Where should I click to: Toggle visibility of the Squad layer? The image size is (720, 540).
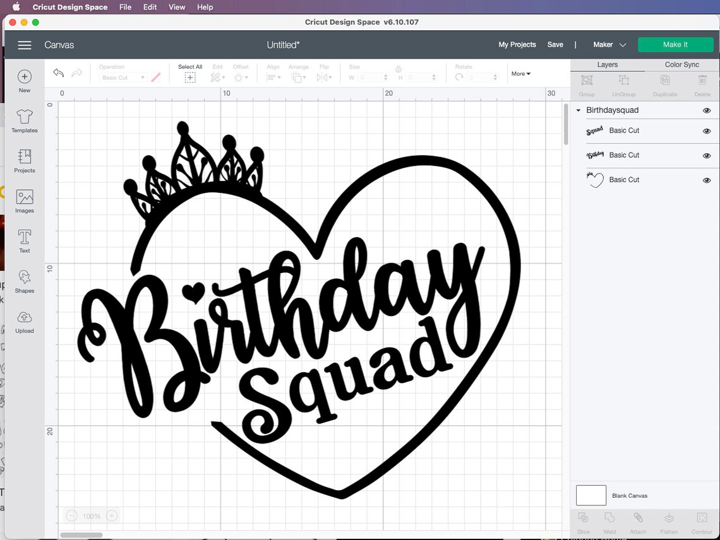[707, 131]
